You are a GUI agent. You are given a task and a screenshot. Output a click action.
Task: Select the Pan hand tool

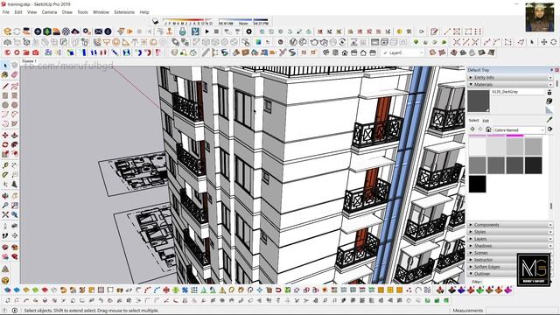[x=14, y=196]
